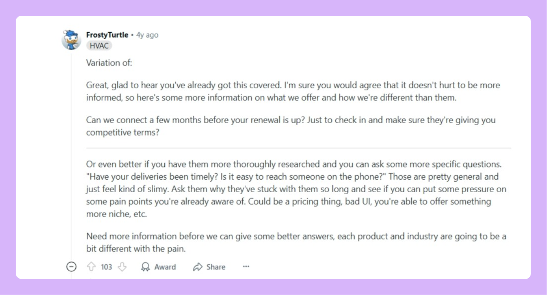Open the three-dot more options menu
The height and width of the screenshot is (295, 547).
246,267
